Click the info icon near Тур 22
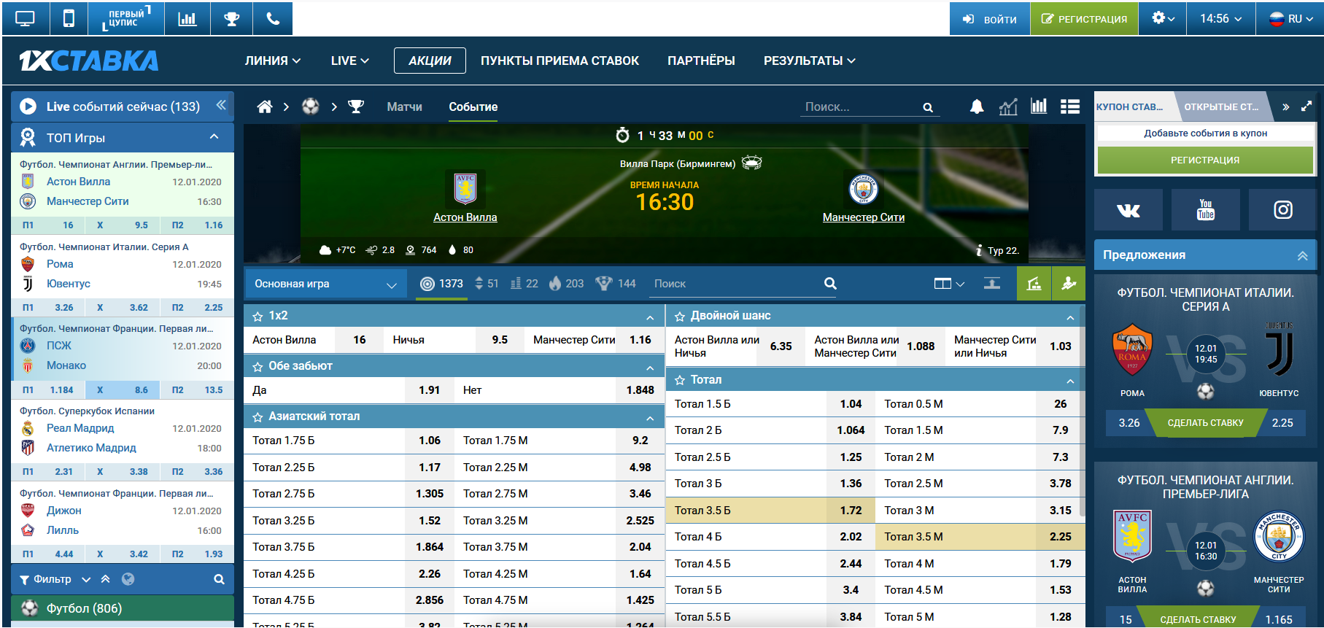 pos(979,250)
